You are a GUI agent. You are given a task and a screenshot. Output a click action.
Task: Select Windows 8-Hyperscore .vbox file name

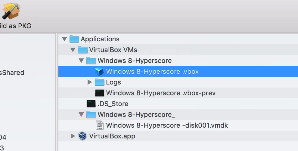pyautogui.click(x=152, y=72)
